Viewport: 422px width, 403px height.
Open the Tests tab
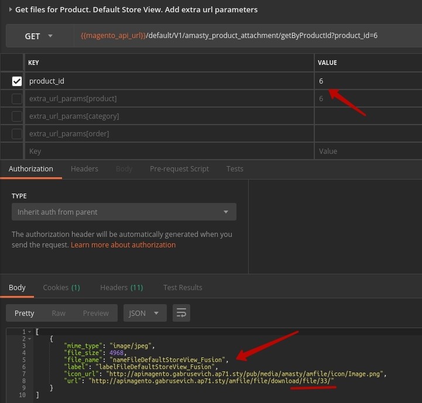pos(235,168)
